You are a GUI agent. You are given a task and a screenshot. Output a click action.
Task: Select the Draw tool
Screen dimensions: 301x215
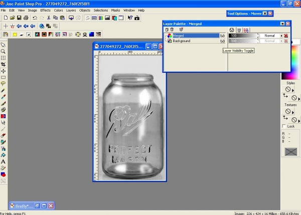pyautogui.click(x=3, y=168)
